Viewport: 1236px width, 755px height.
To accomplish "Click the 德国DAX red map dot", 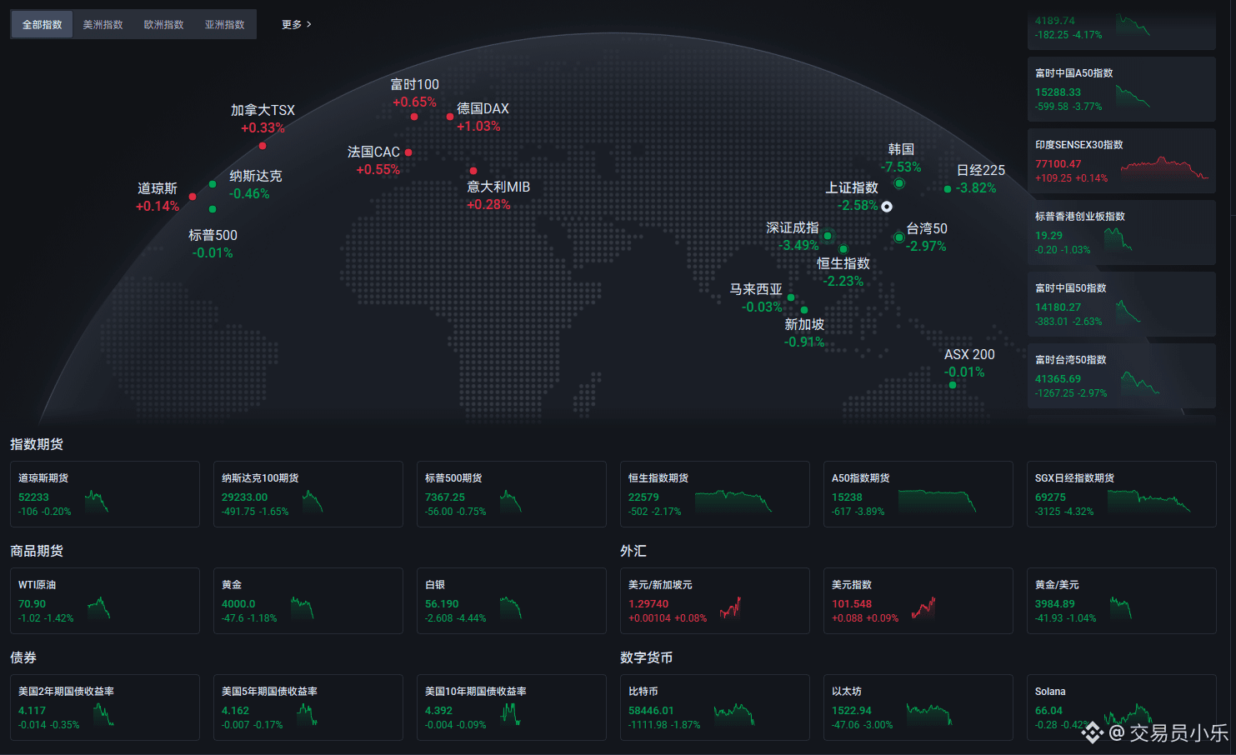I will tap(450, 117).
